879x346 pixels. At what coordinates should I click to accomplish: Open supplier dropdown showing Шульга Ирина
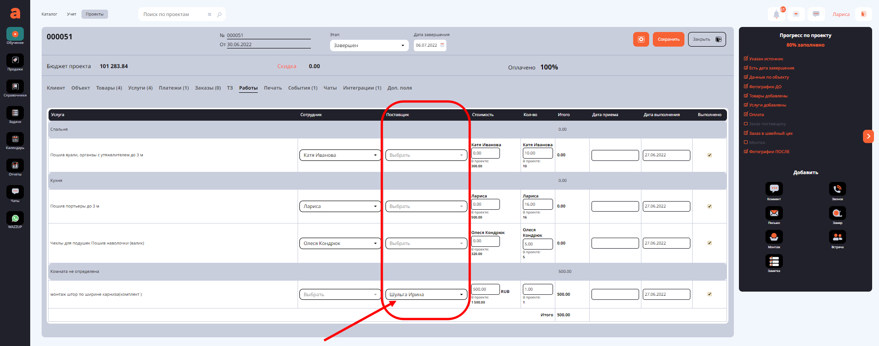[426, 295]
